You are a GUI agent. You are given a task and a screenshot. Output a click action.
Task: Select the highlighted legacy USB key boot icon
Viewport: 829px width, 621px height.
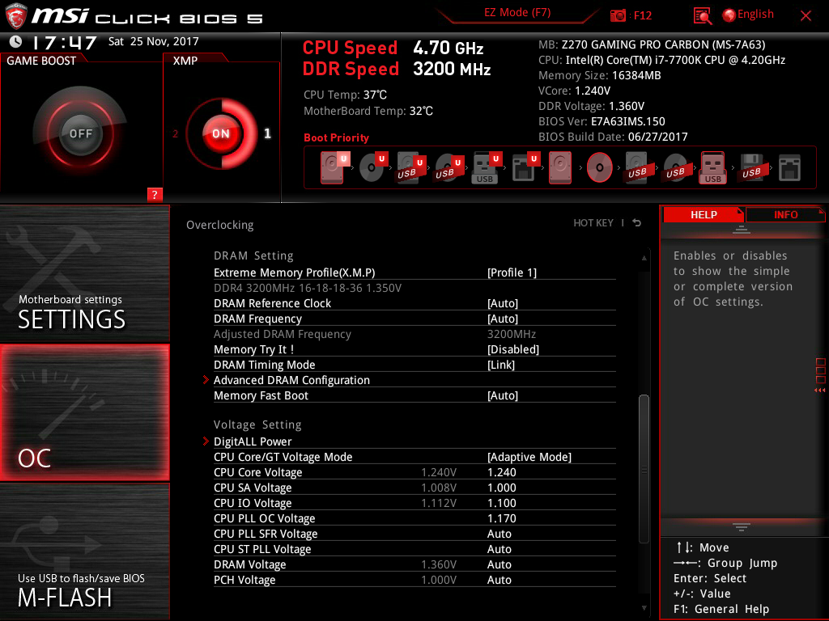click(x=713, y=167)
